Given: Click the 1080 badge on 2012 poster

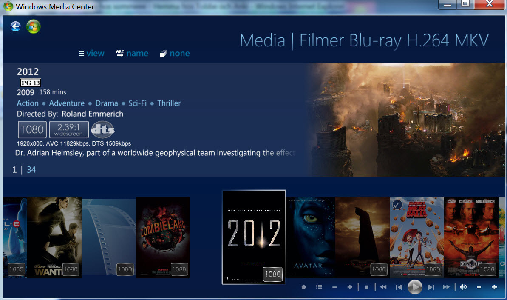Looking at the screenshot, I should 273,274.
